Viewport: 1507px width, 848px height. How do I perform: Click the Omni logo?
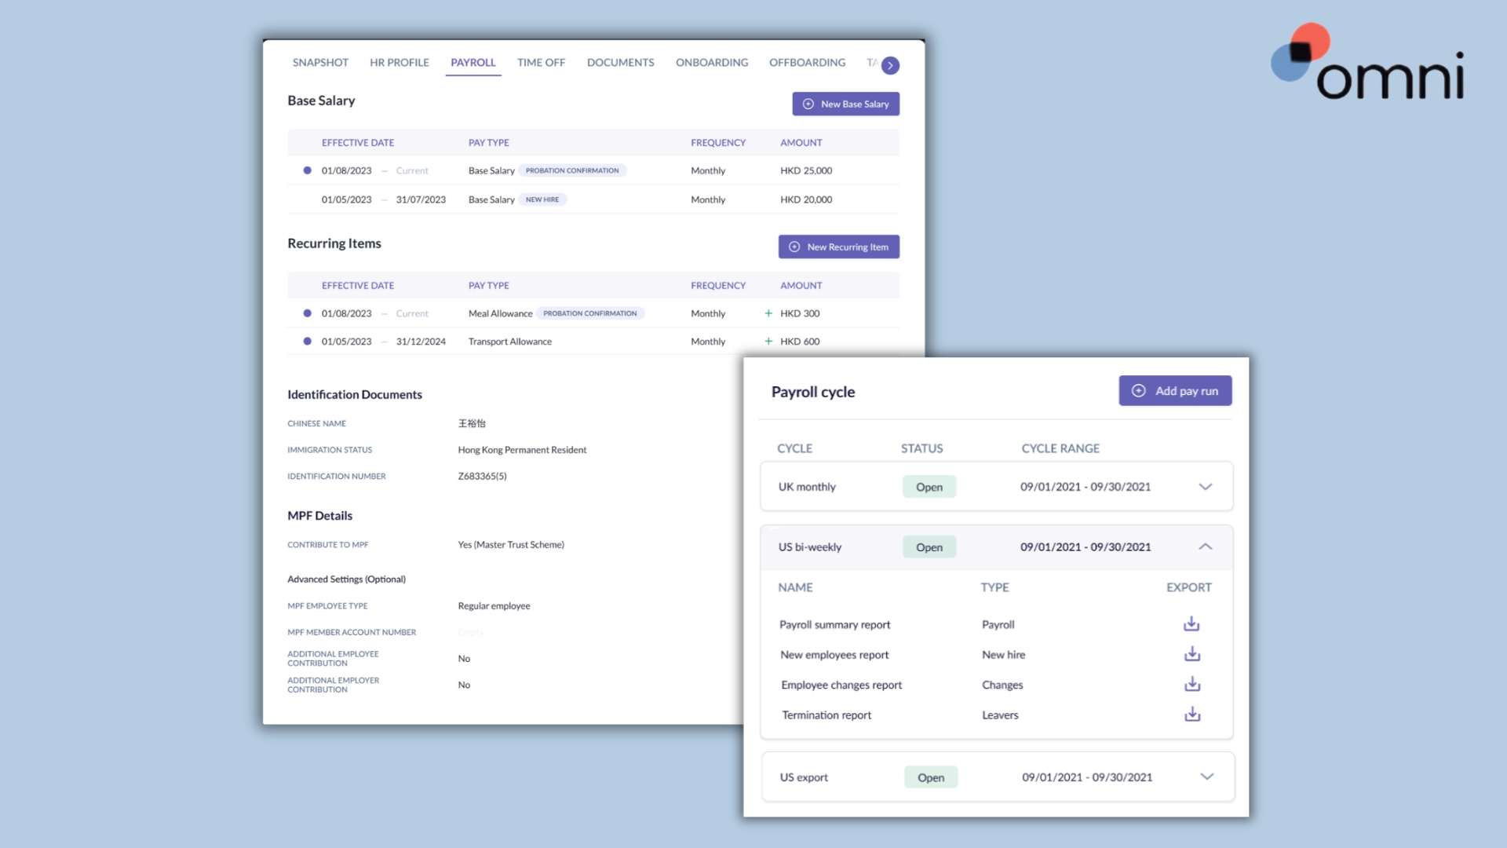(1367, 62)
